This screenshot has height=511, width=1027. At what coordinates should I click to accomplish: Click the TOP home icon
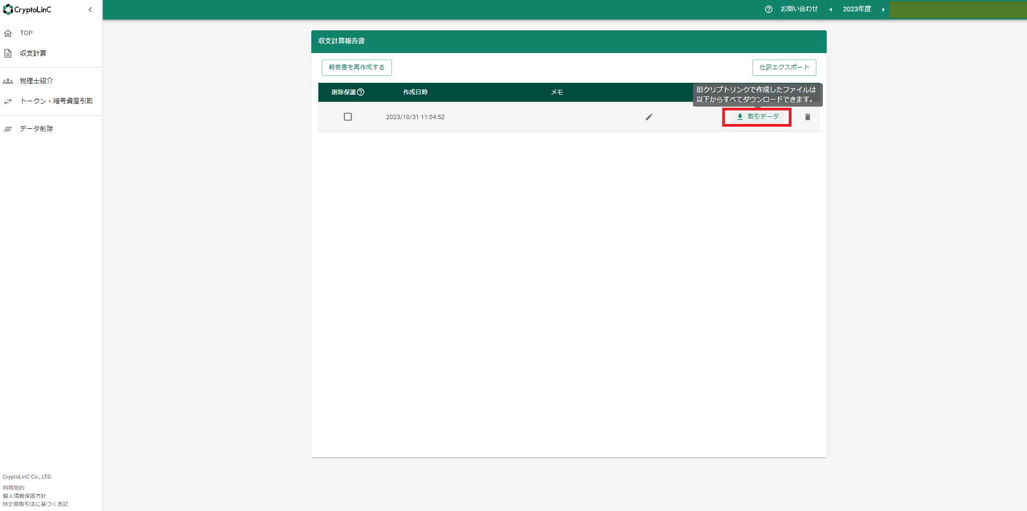(8, 34)
